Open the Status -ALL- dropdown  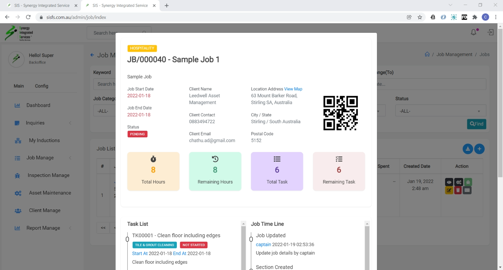point(440,111)
